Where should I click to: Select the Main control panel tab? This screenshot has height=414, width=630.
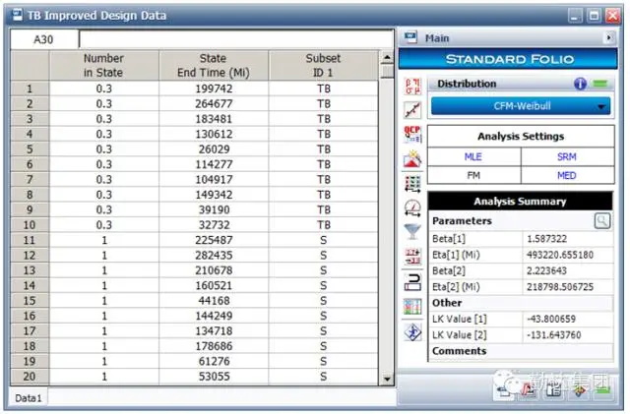point(437,38)
